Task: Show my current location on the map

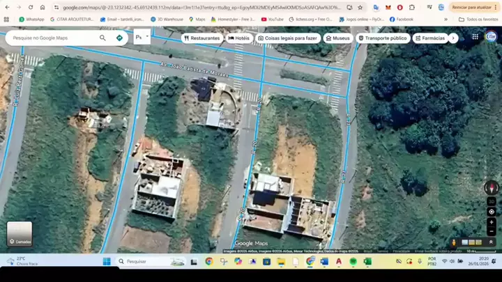Action: click(491, 212)
